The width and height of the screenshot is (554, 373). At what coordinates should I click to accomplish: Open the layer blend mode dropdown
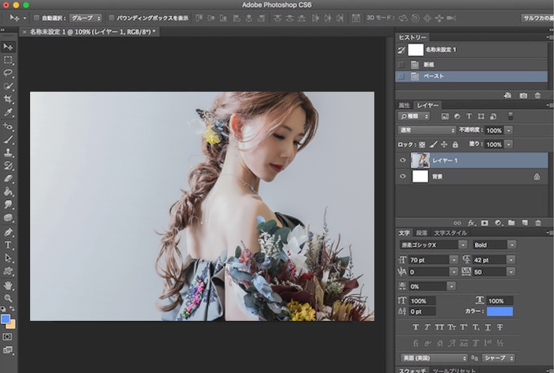click(x=427, y=130)
